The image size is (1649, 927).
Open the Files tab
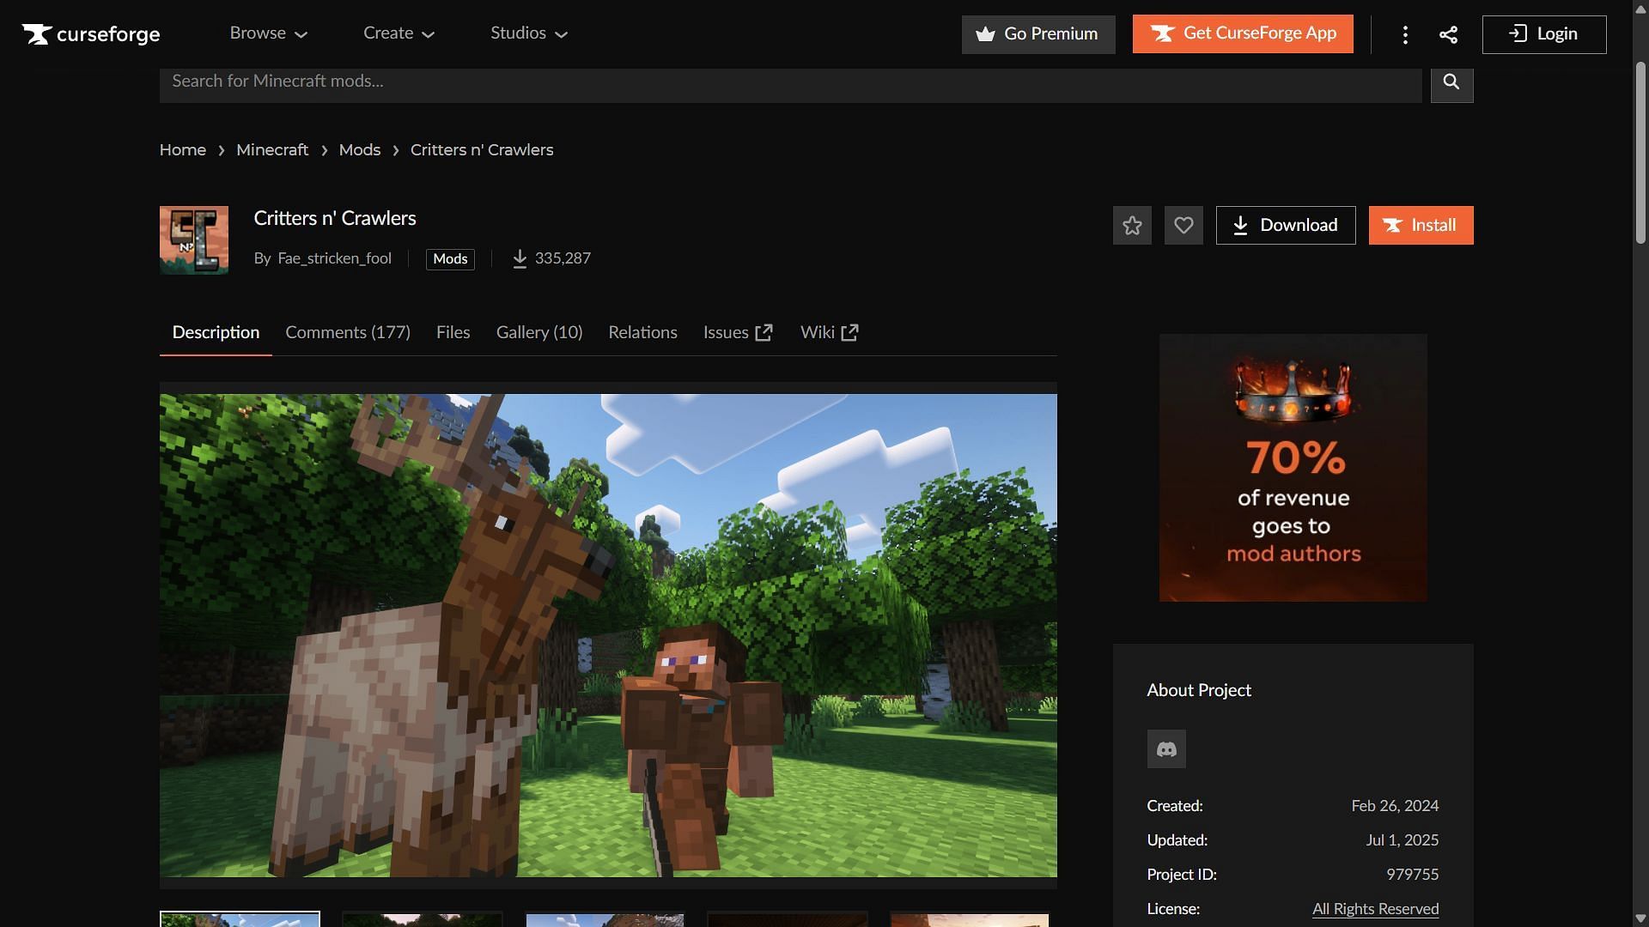(x=453, y=333)
